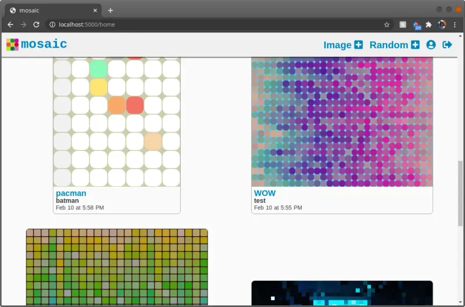Click the logout arrow icon

(447, 45)
